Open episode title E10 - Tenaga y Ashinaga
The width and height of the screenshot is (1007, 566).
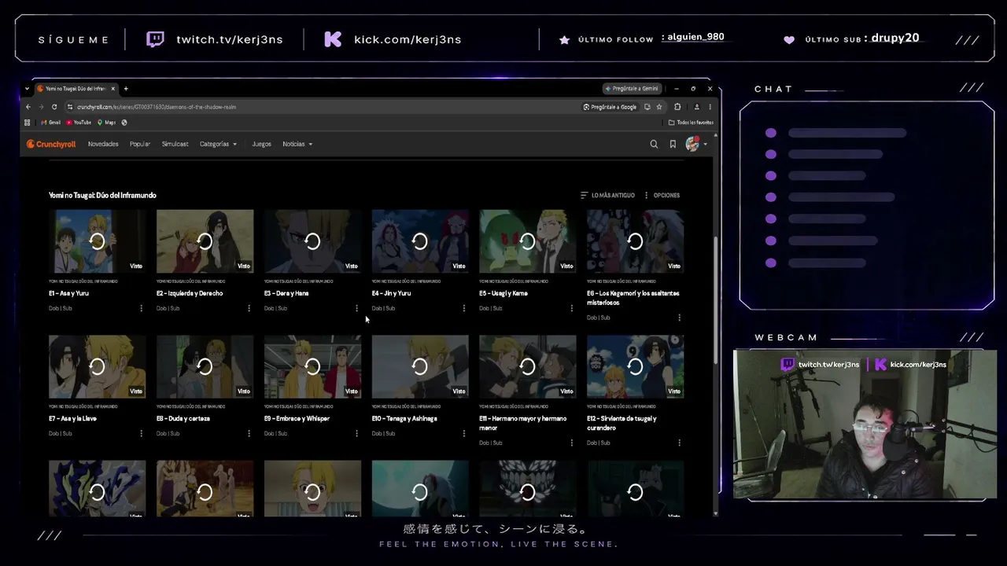404,418
